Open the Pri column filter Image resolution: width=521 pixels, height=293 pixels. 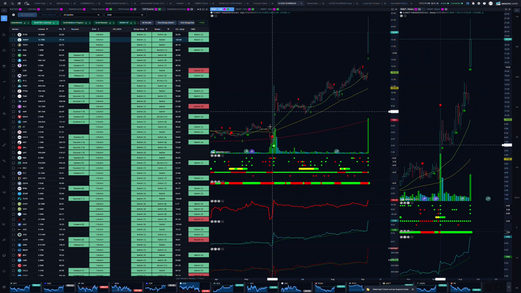(x=64, y=29)
